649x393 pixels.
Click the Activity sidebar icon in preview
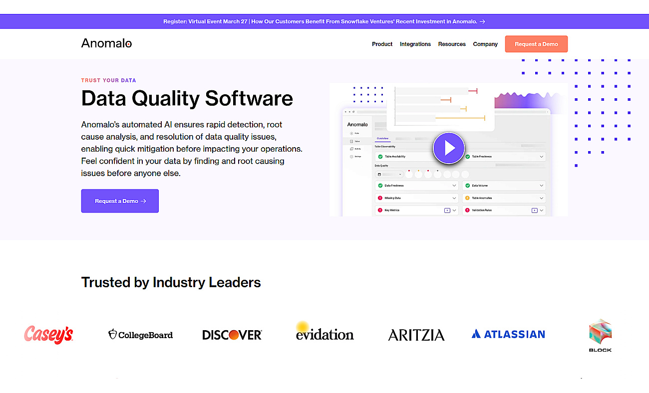351,149
